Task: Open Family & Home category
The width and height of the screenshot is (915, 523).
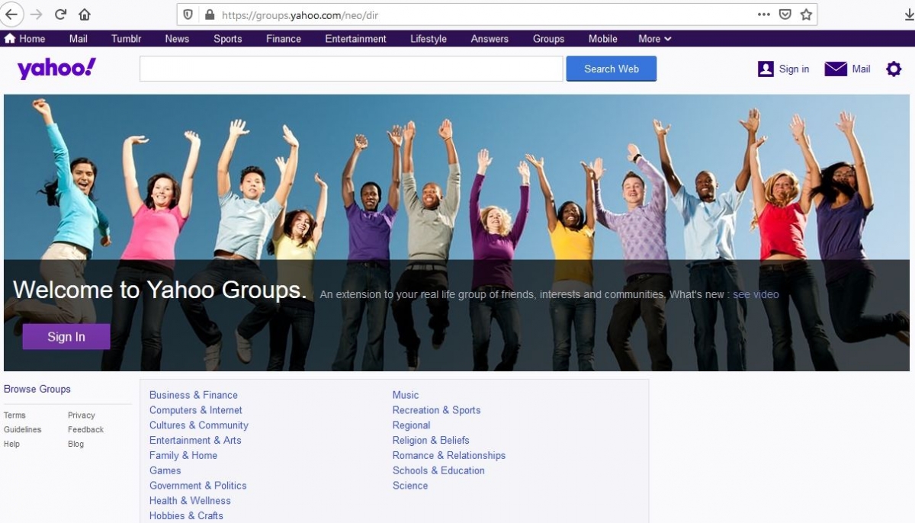Action: 183,455
